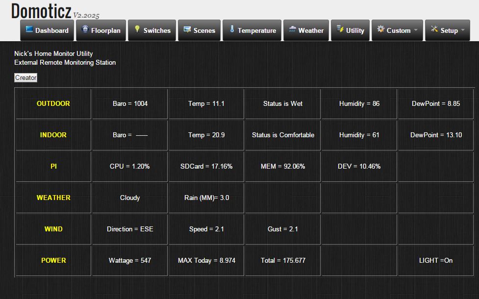The height and width of the screenshot is (299, 479).
Task: Click the 'Speed = 2.1' cell
Action: [x=206, y=229]
